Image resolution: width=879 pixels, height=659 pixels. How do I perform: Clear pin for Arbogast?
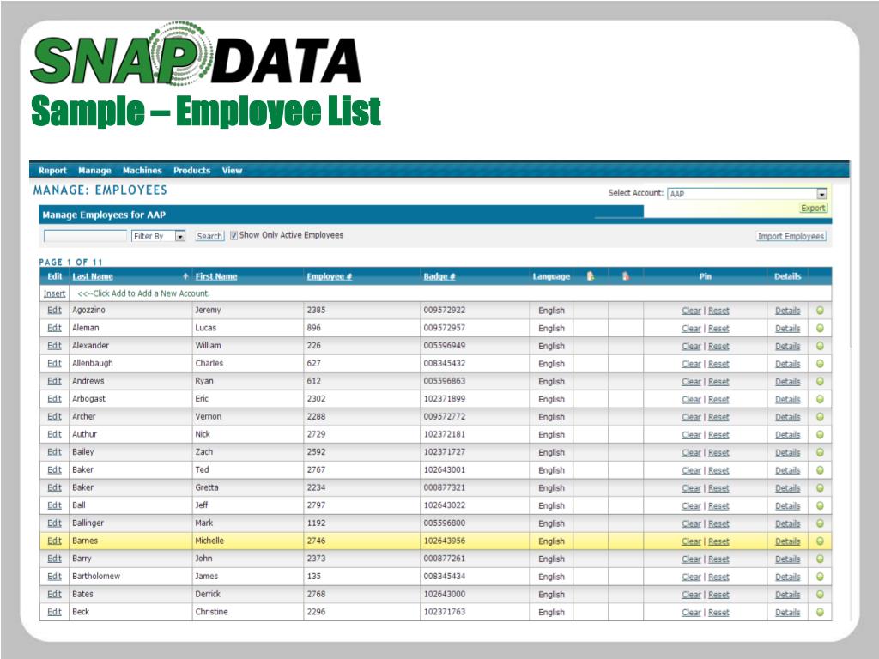(691, 400)
